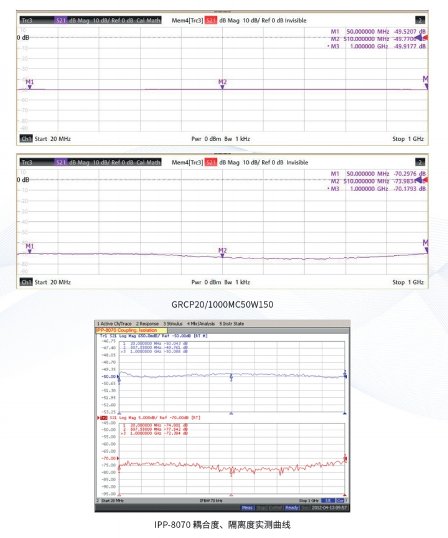Click the Meas status button
This screenshot has height=538, width=448.
[247, 507]
